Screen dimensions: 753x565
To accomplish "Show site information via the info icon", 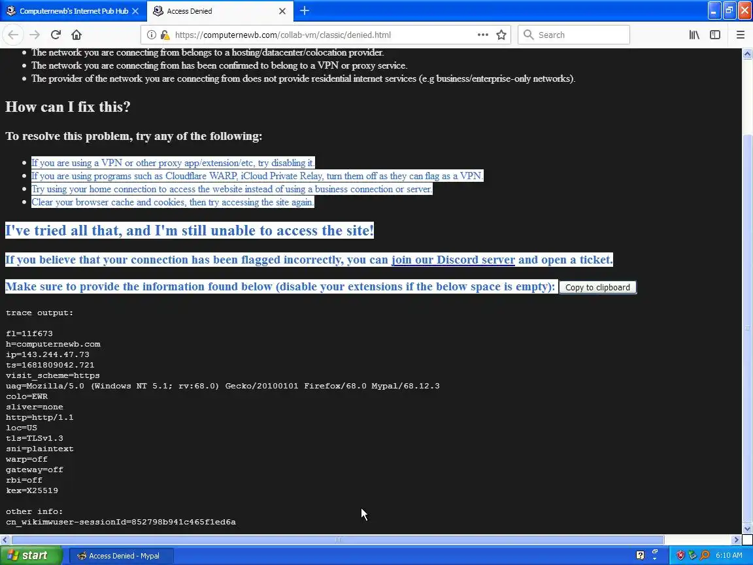I will [151, 35].
